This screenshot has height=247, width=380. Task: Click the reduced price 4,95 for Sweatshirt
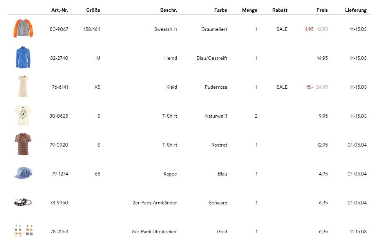tap(309, 29)
